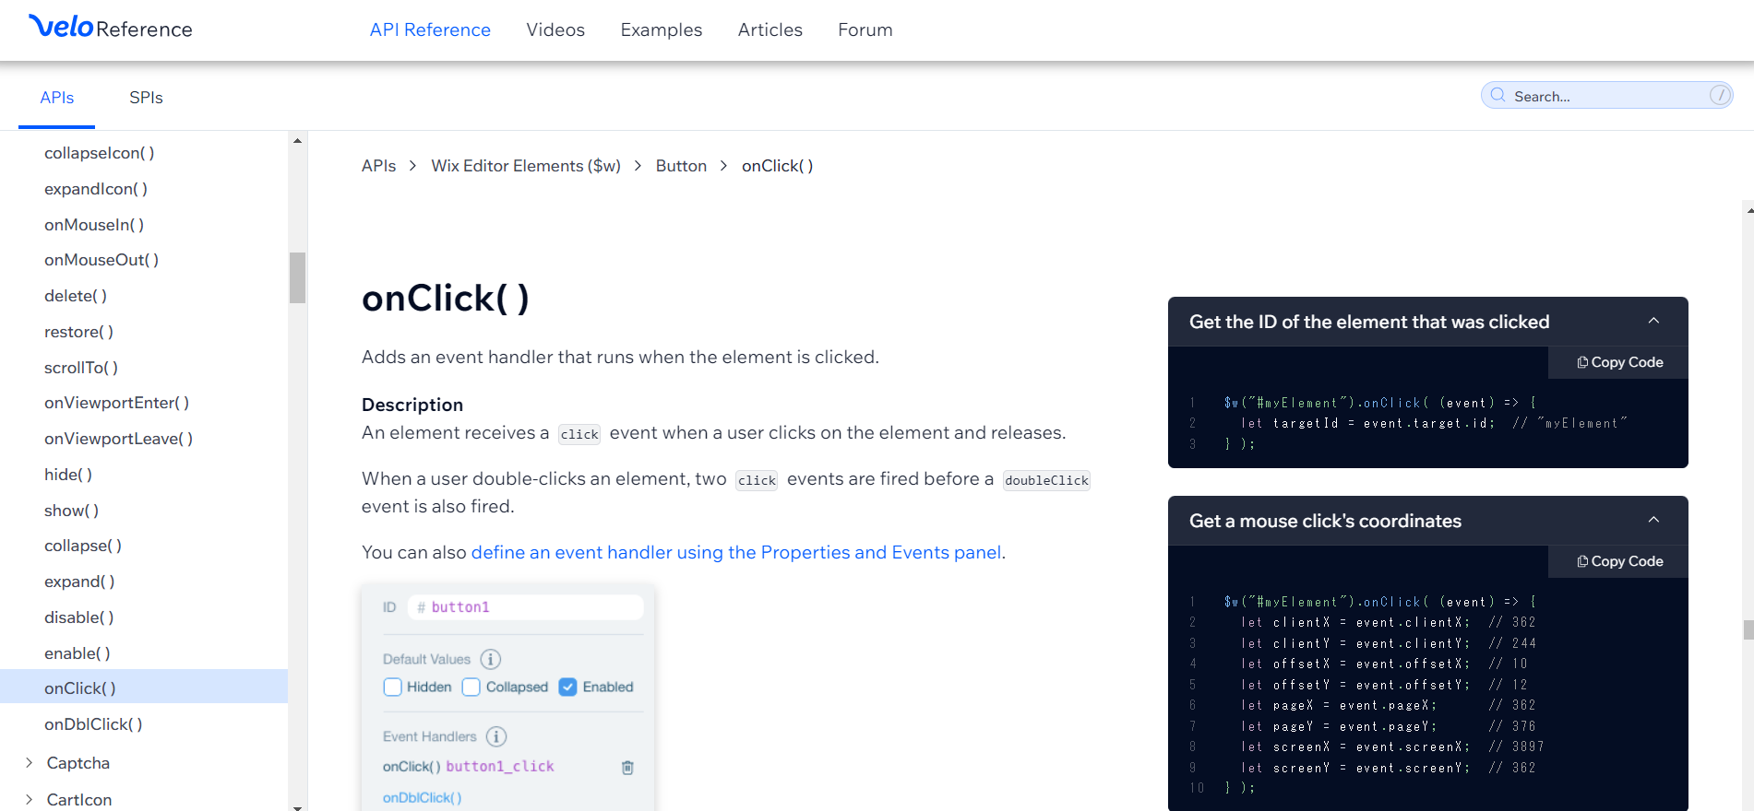
Task: Go to Wix Editor Elements ($w) breadcrumb
Action: (526, 166)
